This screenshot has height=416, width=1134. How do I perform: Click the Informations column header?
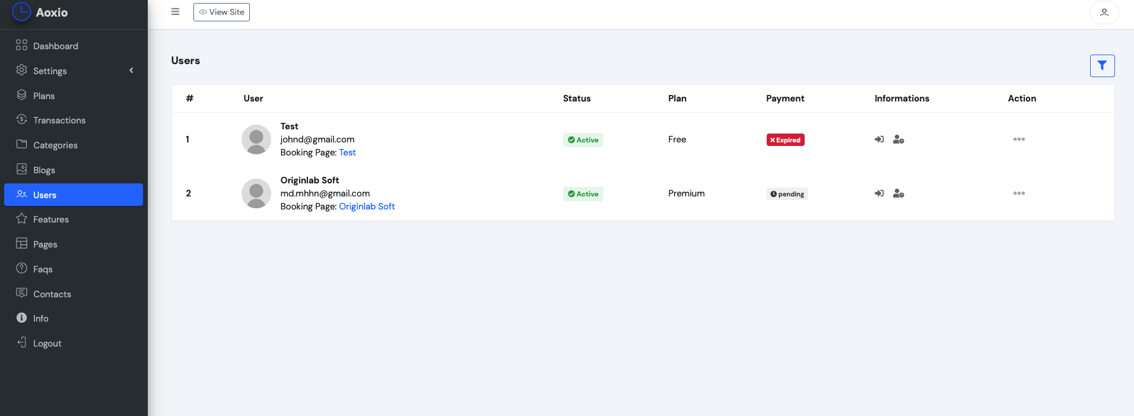click(x=902, y=99)
